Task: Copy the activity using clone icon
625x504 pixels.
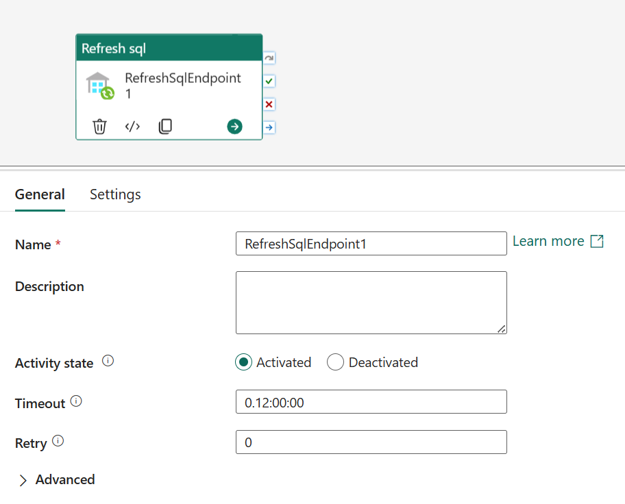Action: [165, 126]
